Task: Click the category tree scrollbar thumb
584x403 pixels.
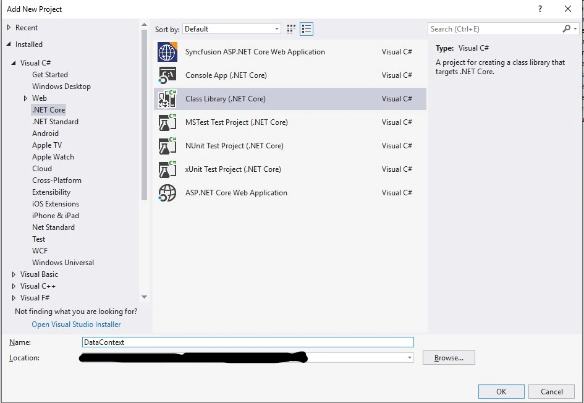Action: 144,115
